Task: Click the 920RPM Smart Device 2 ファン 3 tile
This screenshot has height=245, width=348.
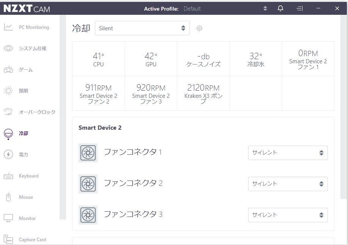Action: point(151,93)
